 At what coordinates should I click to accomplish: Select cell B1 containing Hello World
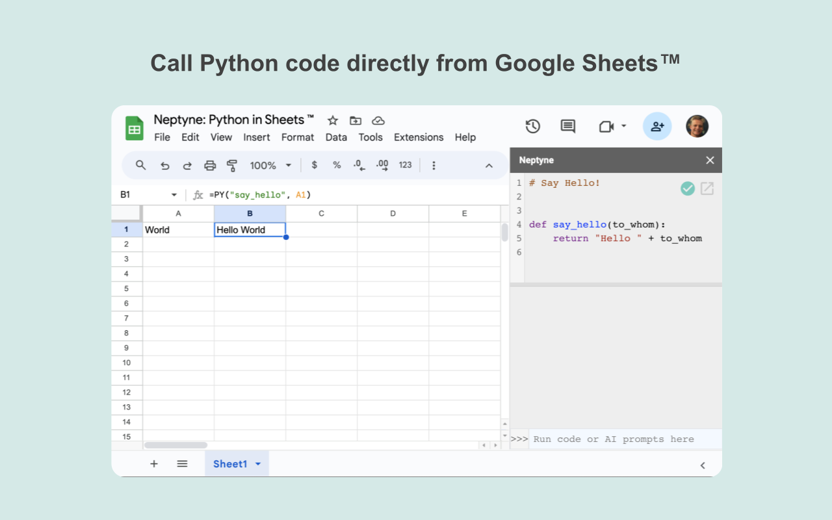(x=250, y=229)
